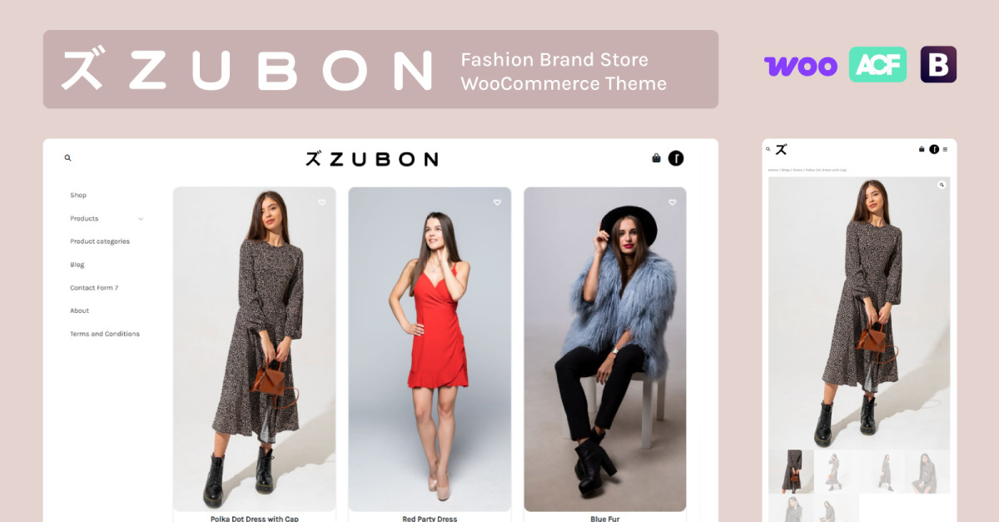
Task: Open the Terms and Conditions link
Action: tap(105, 334)
